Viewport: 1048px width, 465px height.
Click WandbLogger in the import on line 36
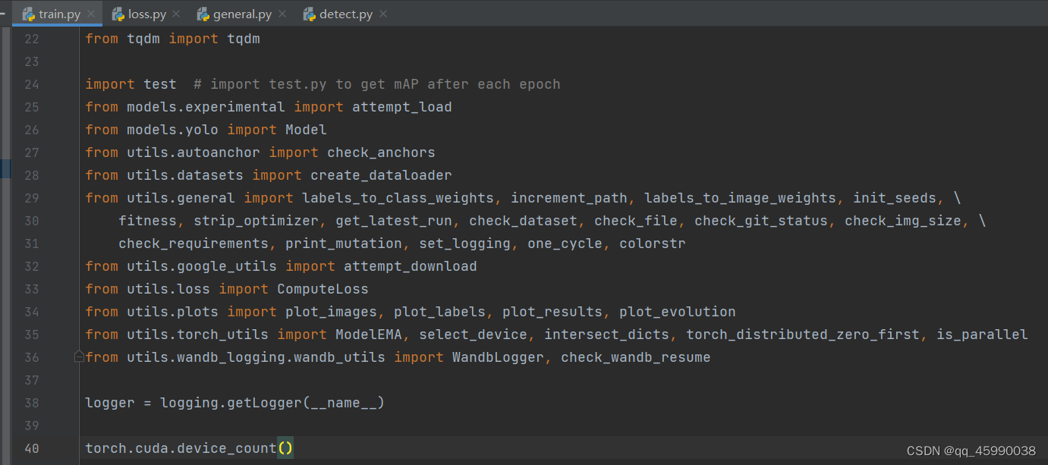tap(498, 357)
